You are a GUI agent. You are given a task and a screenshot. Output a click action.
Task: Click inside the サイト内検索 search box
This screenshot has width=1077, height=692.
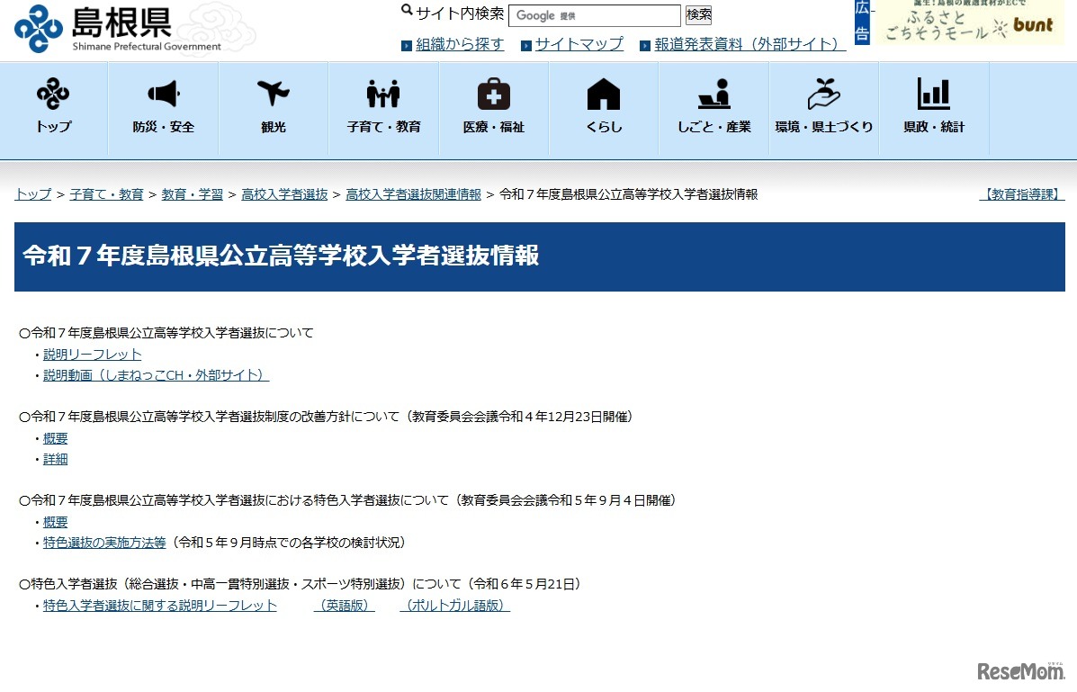(595, 15)
